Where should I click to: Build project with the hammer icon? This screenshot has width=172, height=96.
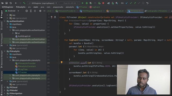click(x=24, y=3)
